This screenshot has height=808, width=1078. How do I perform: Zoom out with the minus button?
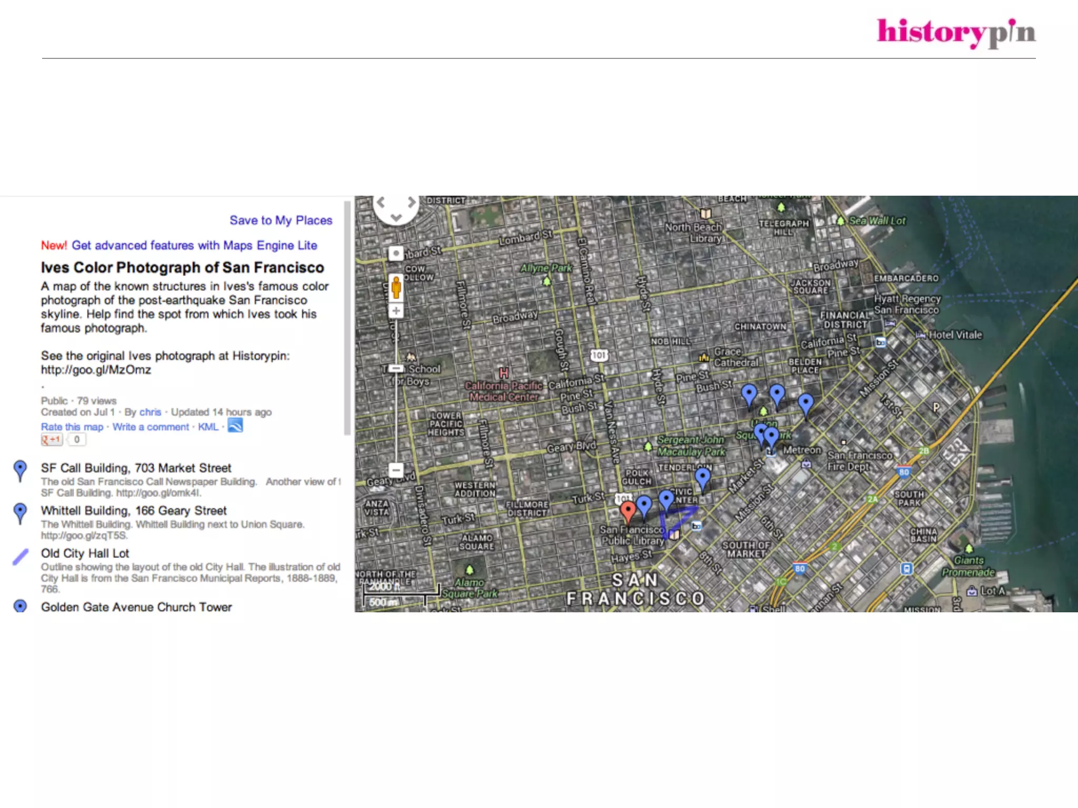396,470
